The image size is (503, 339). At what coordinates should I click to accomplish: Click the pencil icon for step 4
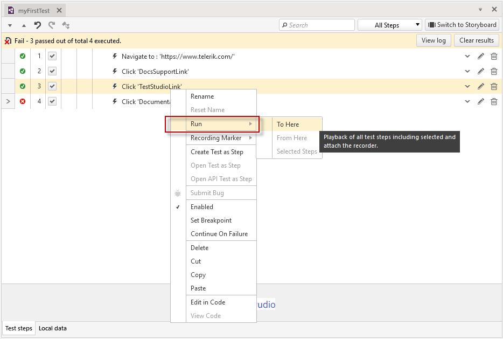coord(481,101)
